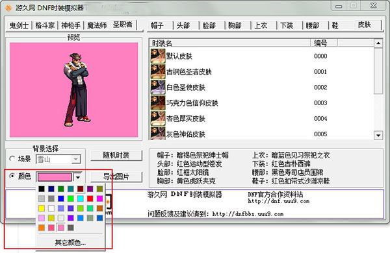Pick the bright red color swatch

coord(90,199)
